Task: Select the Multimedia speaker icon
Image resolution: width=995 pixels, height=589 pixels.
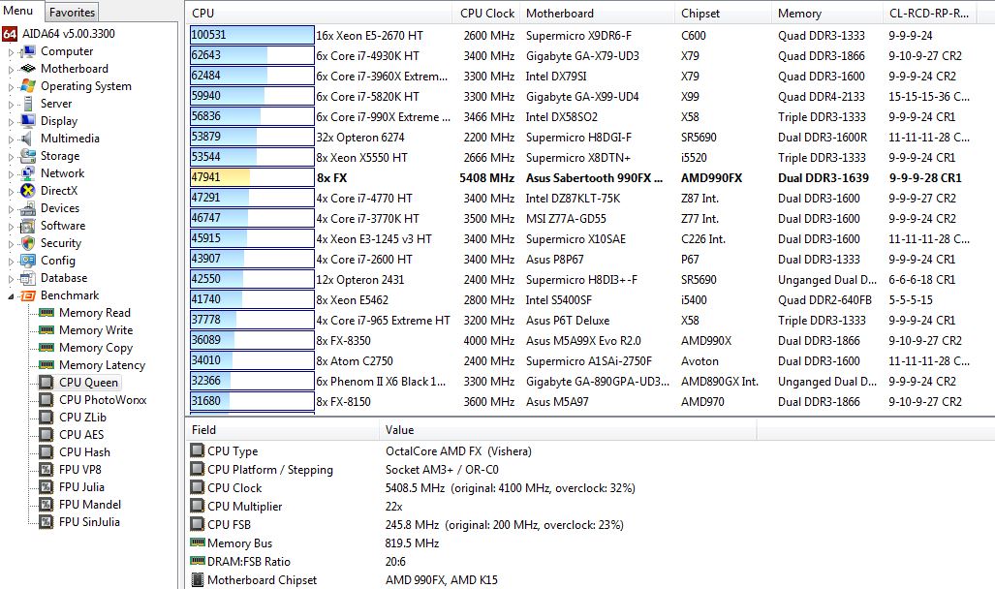Action: click(28, 139)
